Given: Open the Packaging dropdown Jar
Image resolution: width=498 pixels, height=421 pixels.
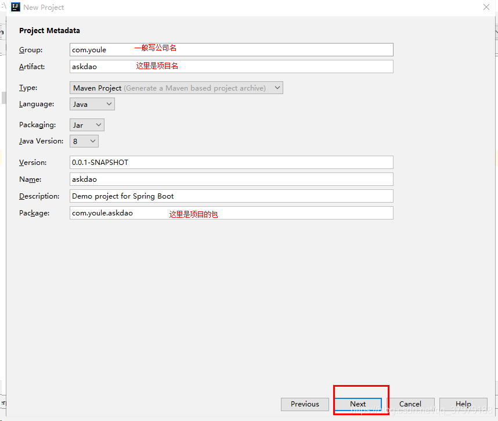Looking at the screenshot, I should pos(87,125).
